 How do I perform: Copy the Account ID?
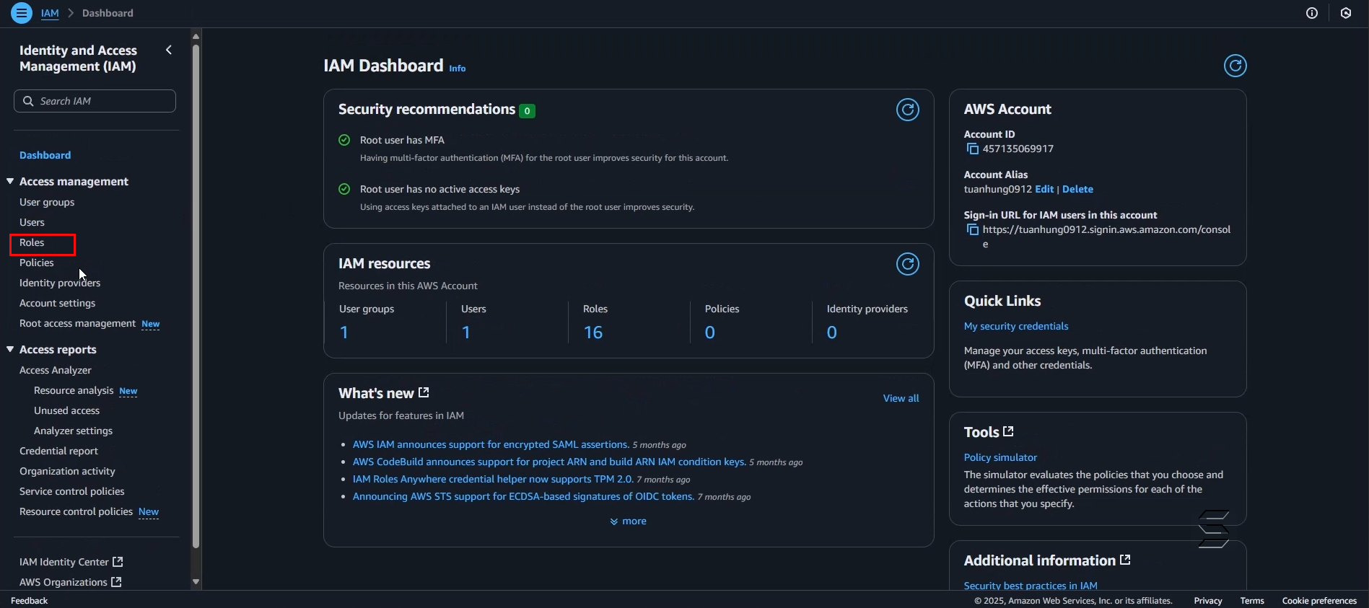973,149
